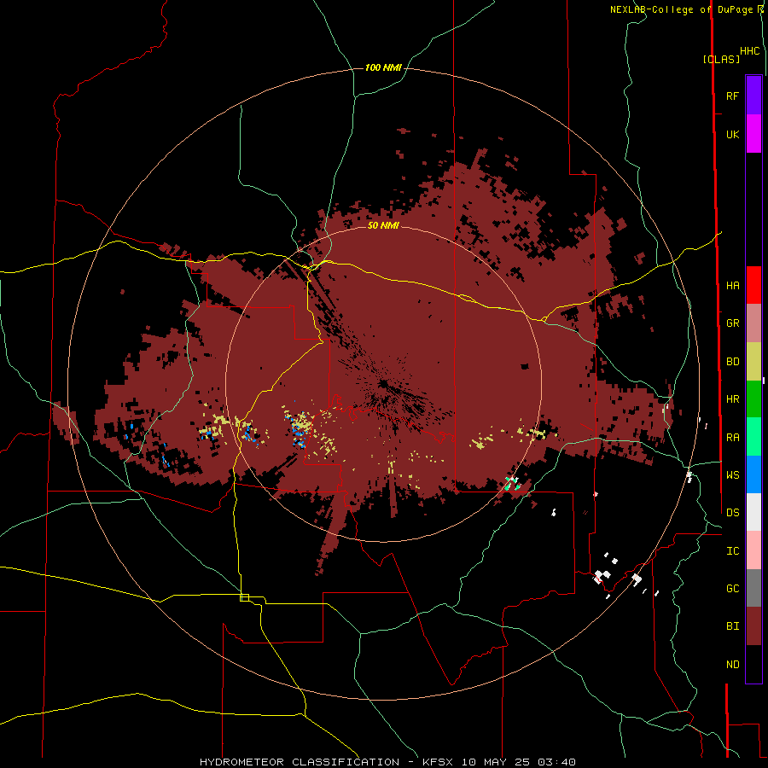This screenshot has height=768, width=768.
Task: Click the DS white legend swatch
Action: click(x=753, y=512)
